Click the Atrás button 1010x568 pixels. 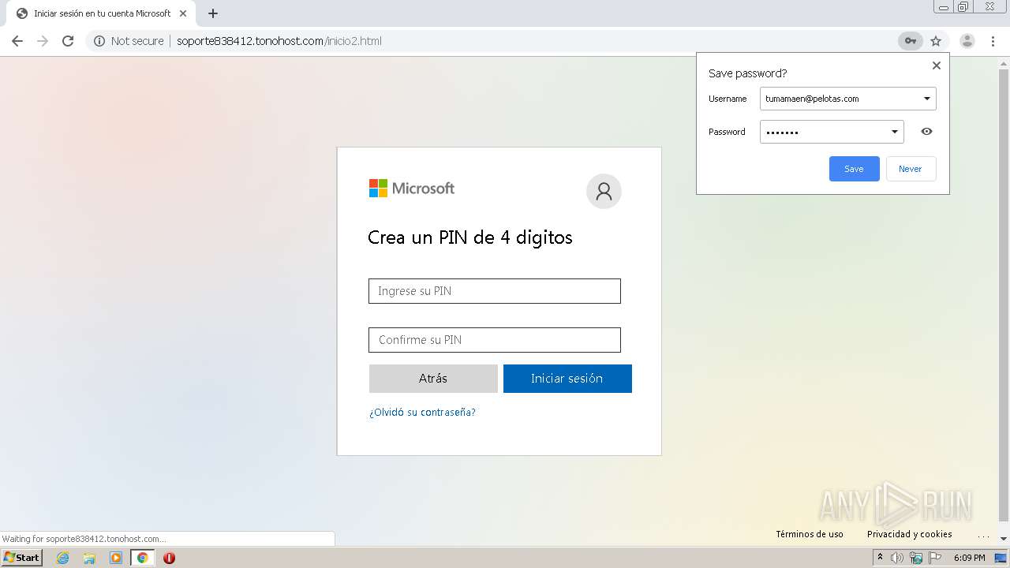click(433, 379)
